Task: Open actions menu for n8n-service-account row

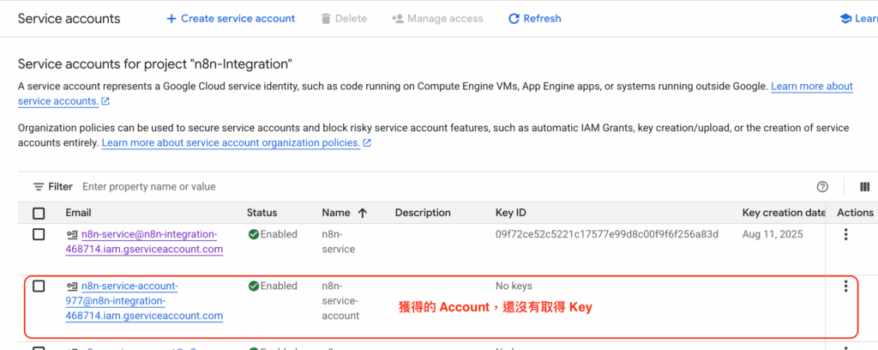Action: pyautogui.click(x=845, y=287)
